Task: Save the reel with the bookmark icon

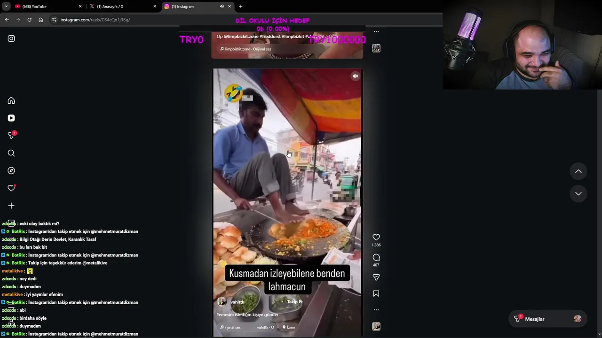Action: click(376, 294)
